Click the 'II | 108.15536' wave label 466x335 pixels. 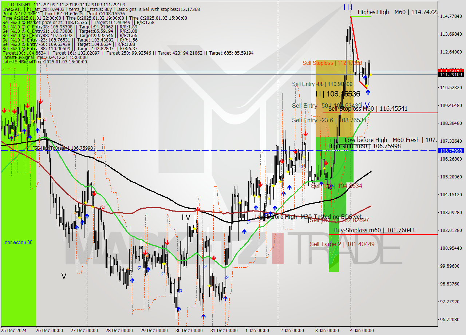click(338, 94)
